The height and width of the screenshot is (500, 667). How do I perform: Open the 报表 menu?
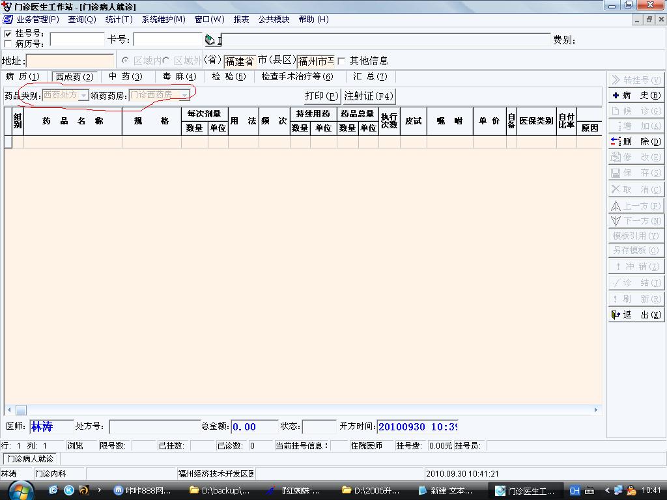pos(241,19)
